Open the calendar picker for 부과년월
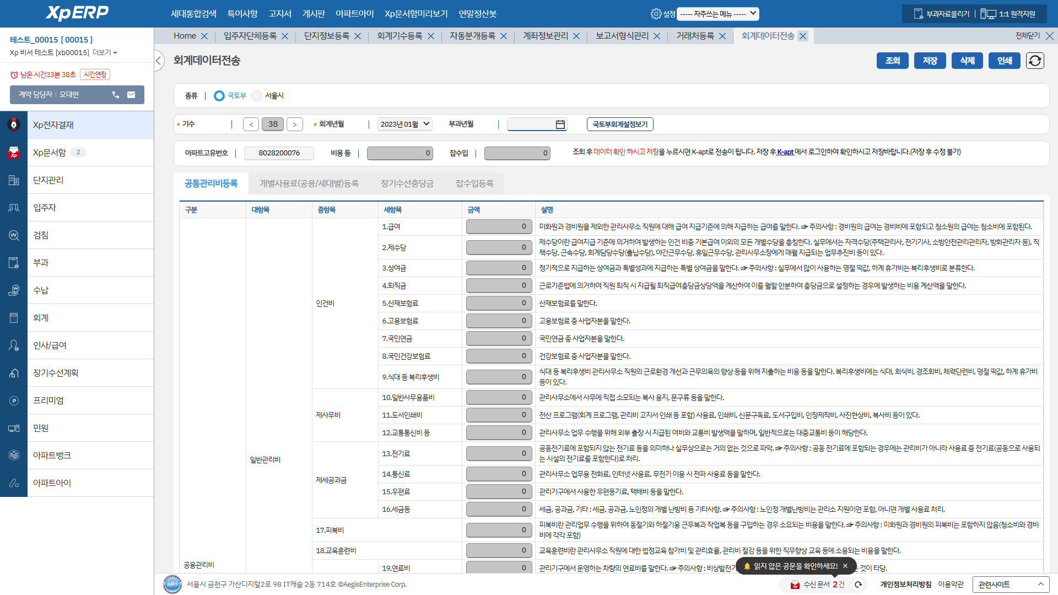This screenshot has height=595, width=1058. tap(560, 125)
